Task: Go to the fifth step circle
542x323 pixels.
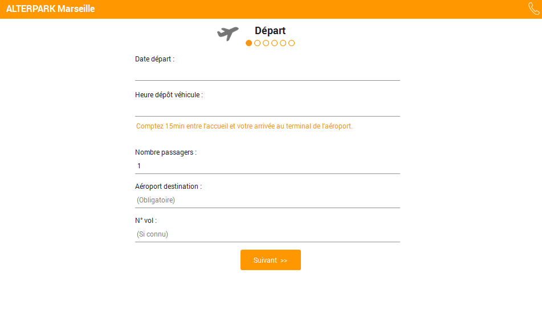Action: [283, 43]
